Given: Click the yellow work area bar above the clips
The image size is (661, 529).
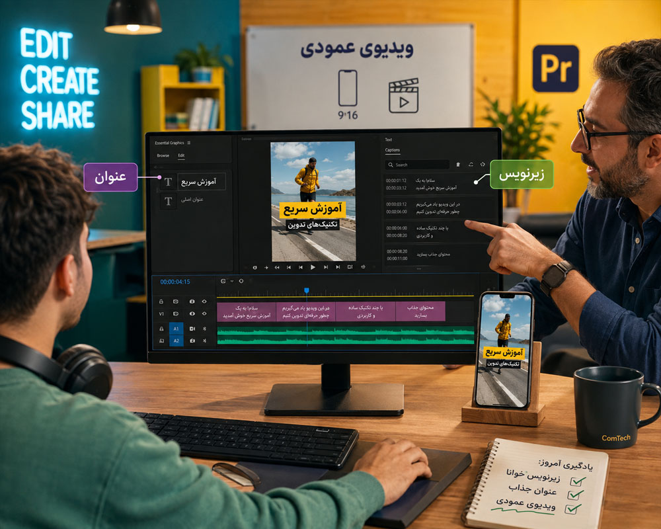Looking at the screenshot, I should click(345, 296).
